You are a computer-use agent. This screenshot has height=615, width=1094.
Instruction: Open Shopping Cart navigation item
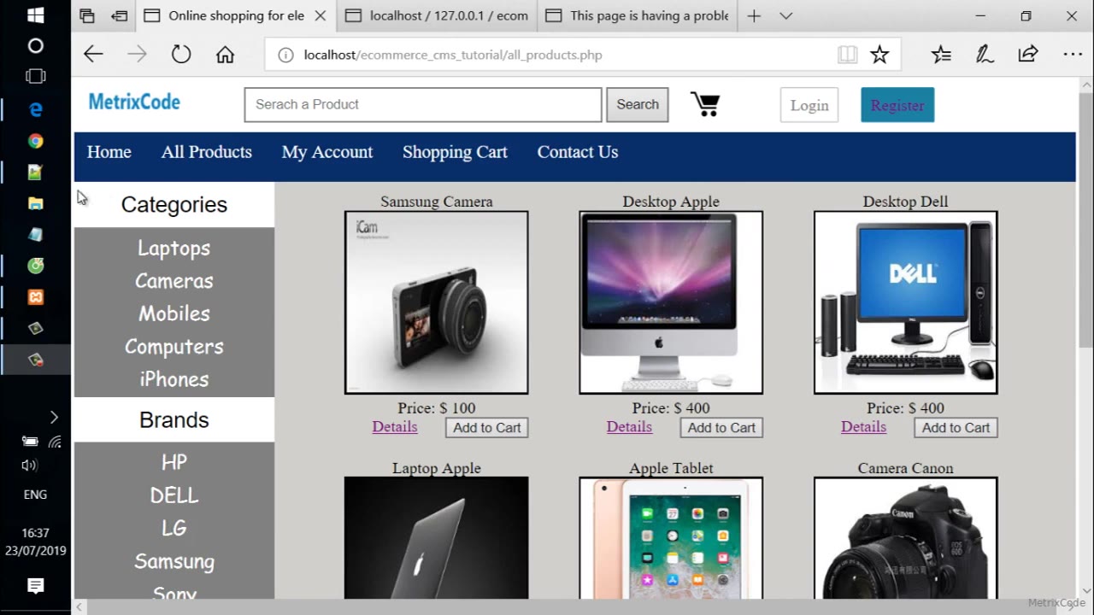(455, 152)
